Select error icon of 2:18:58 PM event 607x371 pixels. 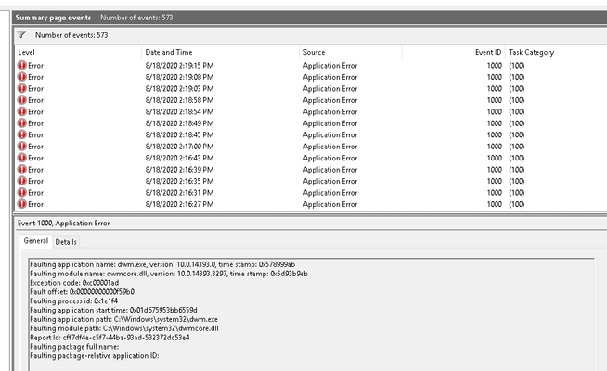[x=21, y=100]
